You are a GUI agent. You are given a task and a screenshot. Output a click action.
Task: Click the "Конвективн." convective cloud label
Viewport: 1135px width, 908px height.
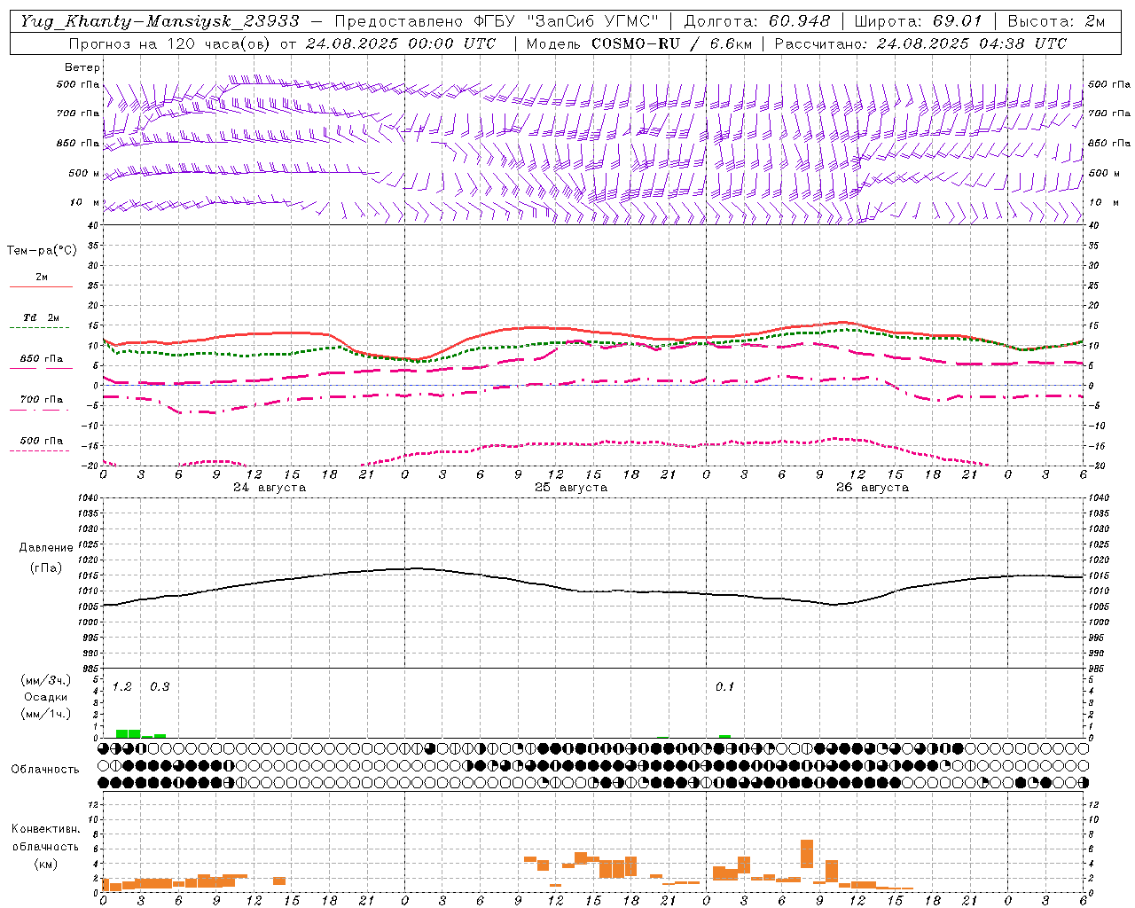[x=46, y=829]
